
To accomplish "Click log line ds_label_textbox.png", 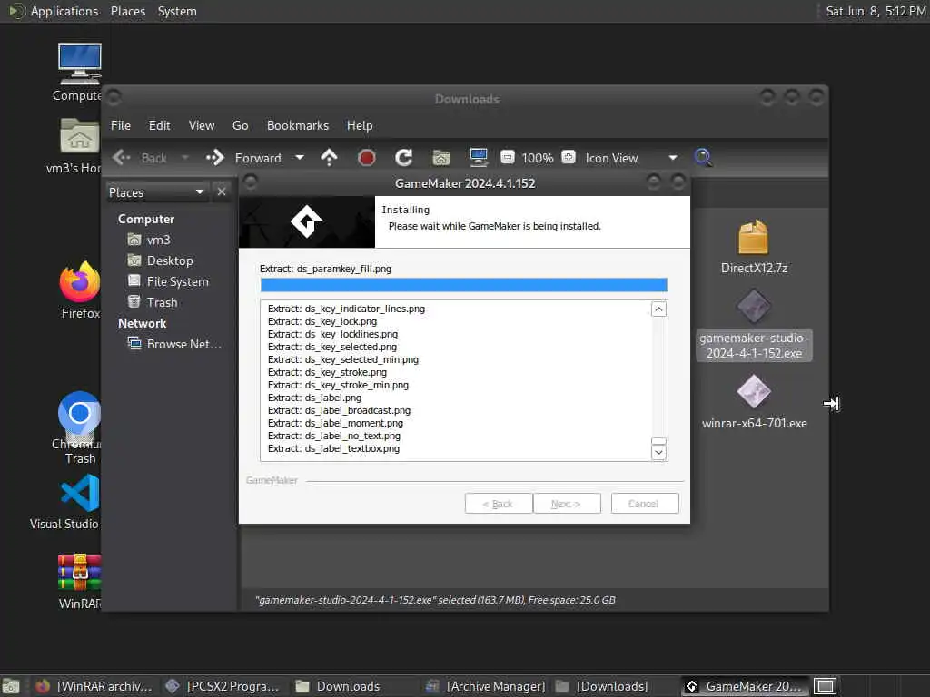I will (x=333, y=448).
